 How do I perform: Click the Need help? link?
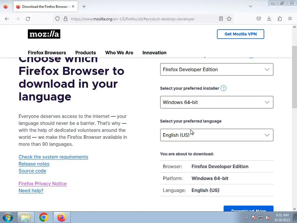31,191
